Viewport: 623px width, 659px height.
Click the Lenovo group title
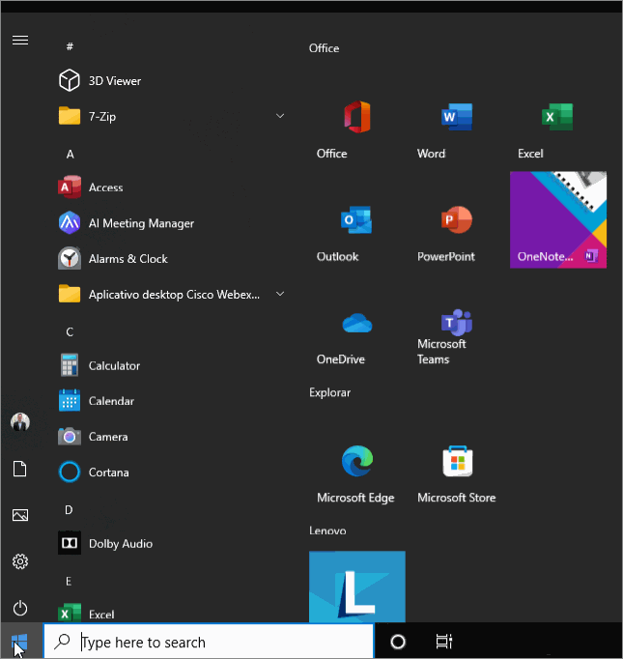tap(327, 530)
